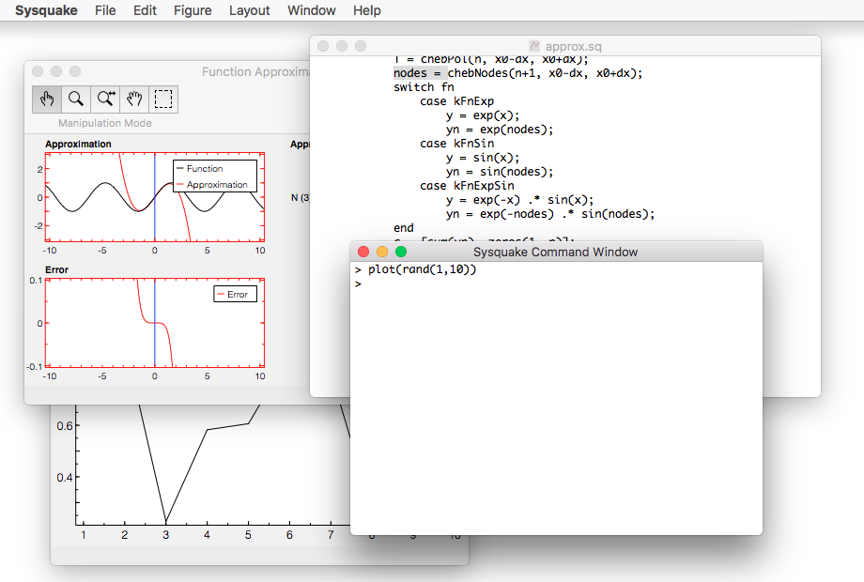The height and width of the screenshot is (582, 864).
Task: Open the Figure menu
Action: click(193, 10)
